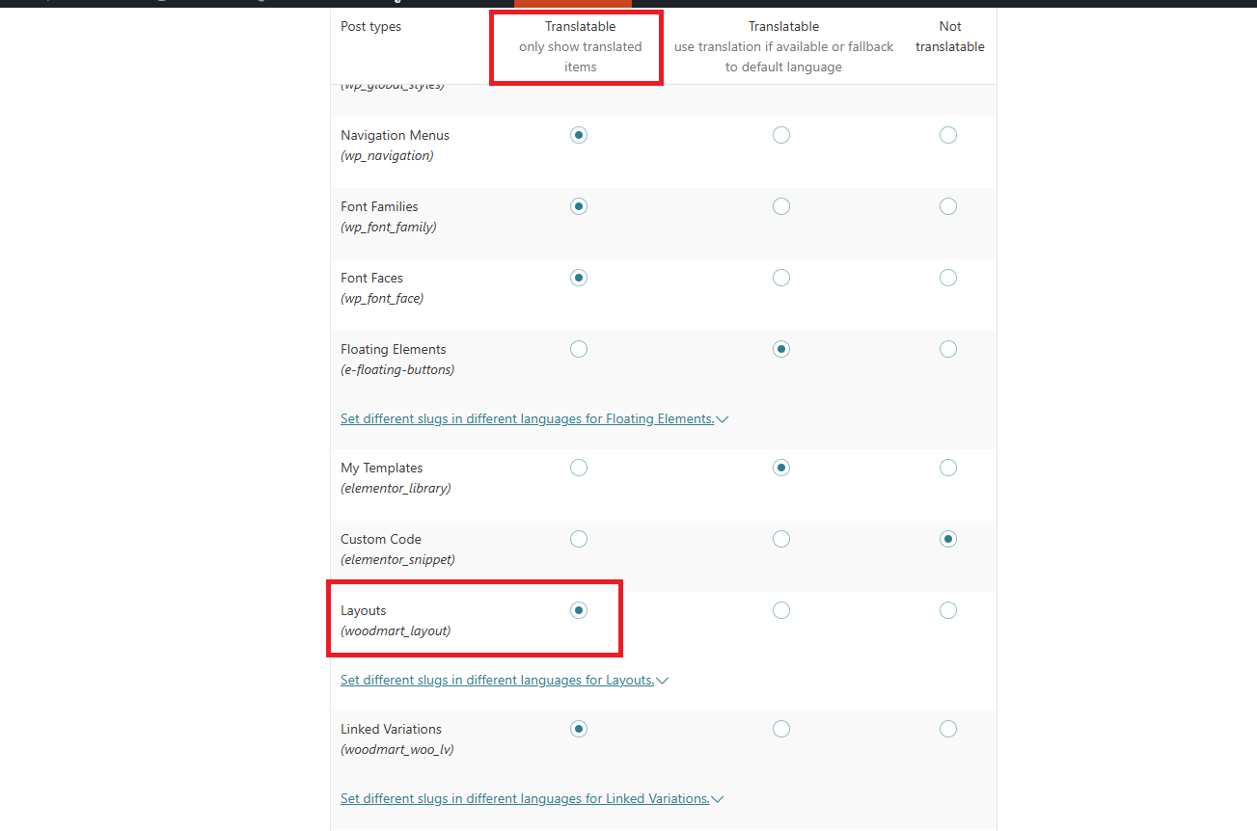Expand chevron beside Floating Elements slugs link
1257x831 pixels.
tap(723, 419)
